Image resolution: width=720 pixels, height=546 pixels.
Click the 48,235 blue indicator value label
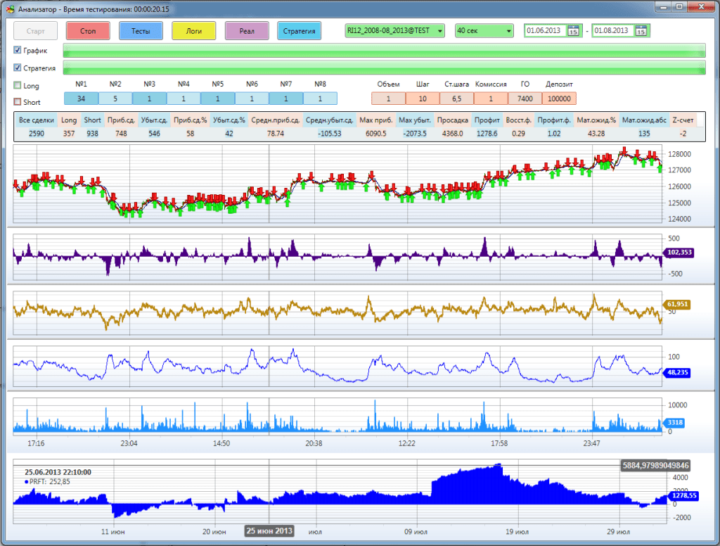pos(677,372)
